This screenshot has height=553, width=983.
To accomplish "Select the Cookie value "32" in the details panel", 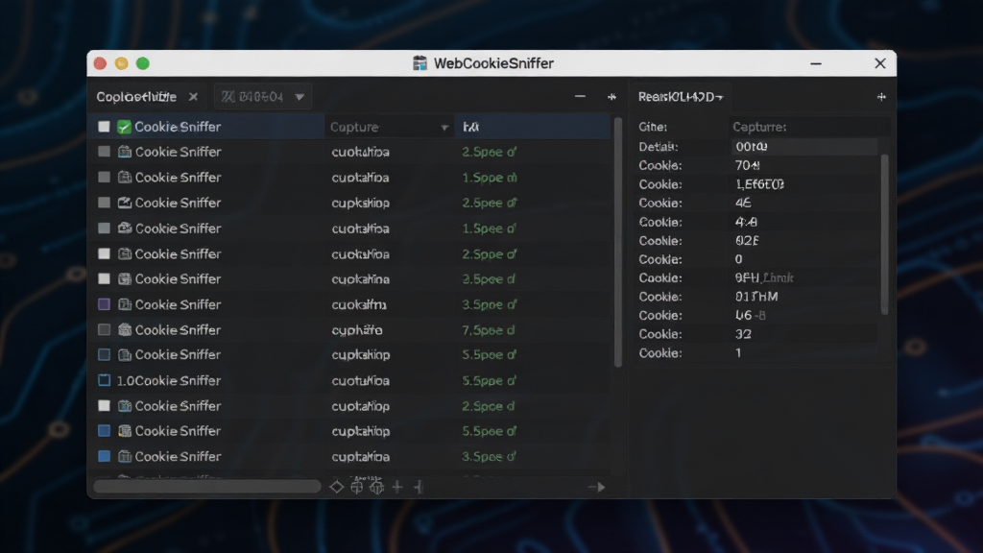I will click(x=743, y=334).
